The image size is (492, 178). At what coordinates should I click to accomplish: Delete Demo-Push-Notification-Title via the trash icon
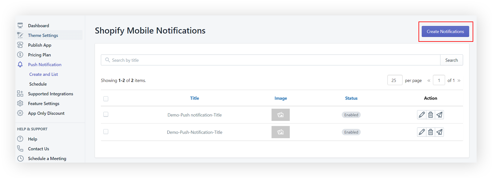pos(430,132)
